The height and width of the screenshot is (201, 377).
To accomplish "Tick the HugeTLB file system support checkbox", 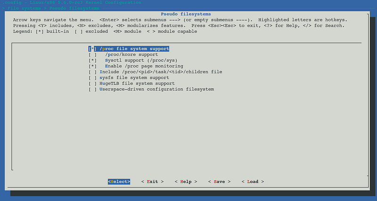I will 92,84.
